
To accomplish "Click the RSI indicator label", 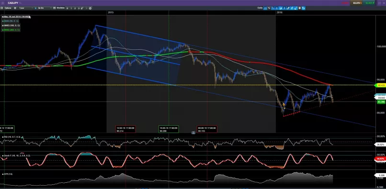I will [11, 137].
